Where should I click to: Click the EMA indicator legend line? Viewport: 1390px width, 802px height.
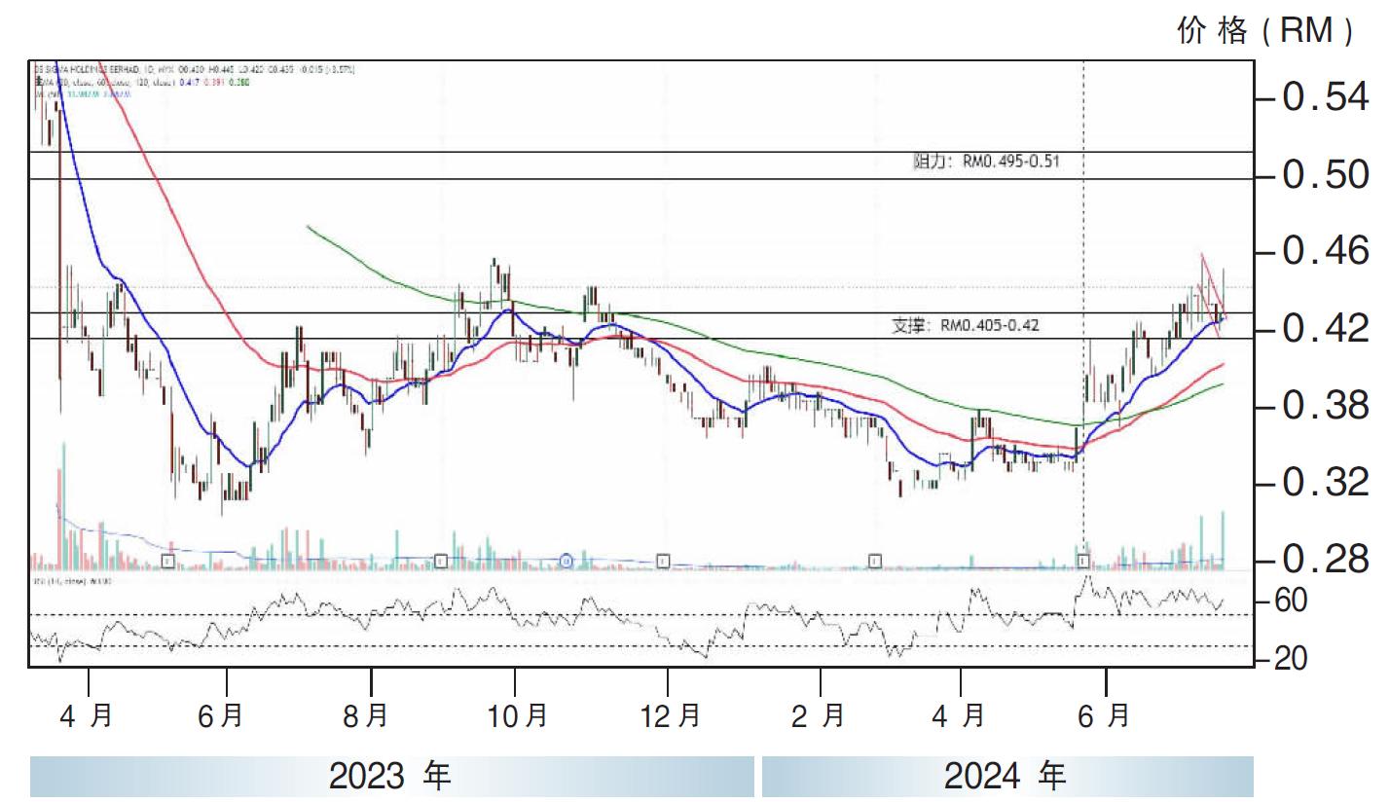point(141,84)
